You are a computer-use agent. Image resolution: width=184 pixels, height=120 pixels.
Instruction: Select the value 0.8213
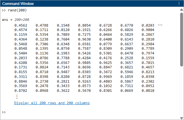(148, 72)
